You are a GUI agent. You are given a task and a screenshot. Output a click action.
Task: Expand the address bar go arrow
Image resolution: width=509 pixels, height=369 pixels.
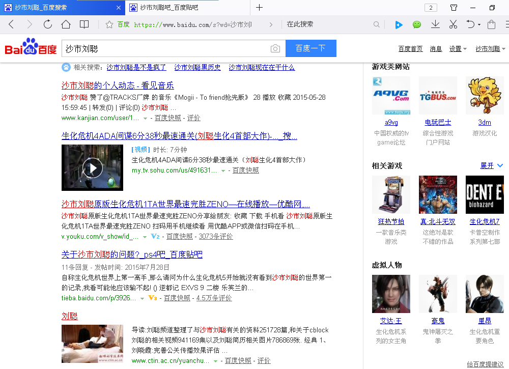pos(271,24)
